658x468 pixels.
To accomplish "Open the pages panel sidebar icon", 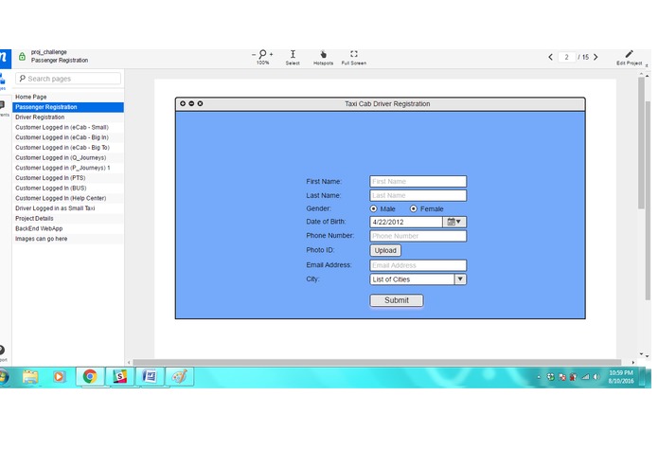I will (x=3, y=81).
